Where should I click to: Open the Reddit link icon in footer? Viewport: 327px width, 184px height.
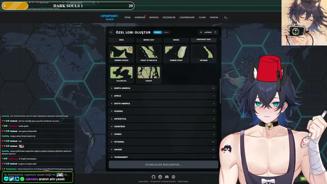click(x=160, y=177)
